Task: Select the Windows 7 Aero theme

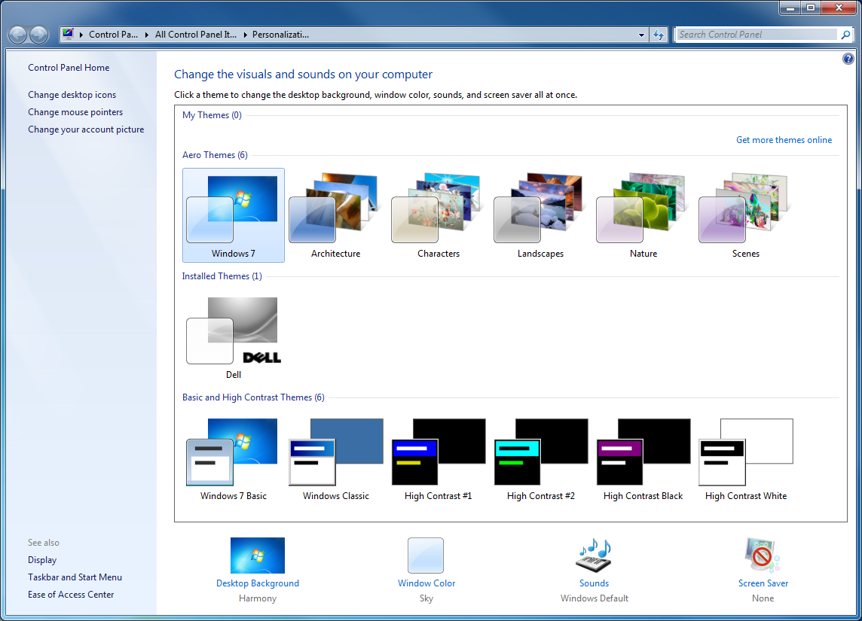Action: click(233, 215)
